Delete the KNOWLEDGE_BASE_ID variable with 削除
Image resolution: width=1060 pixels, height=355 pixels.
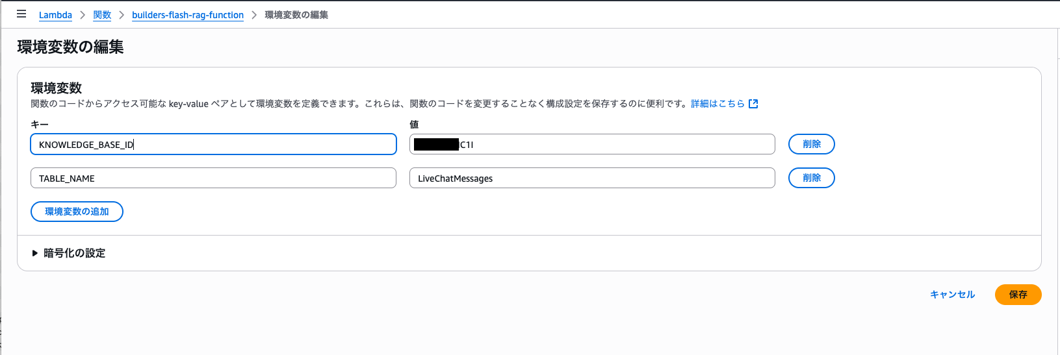[811, 144]
